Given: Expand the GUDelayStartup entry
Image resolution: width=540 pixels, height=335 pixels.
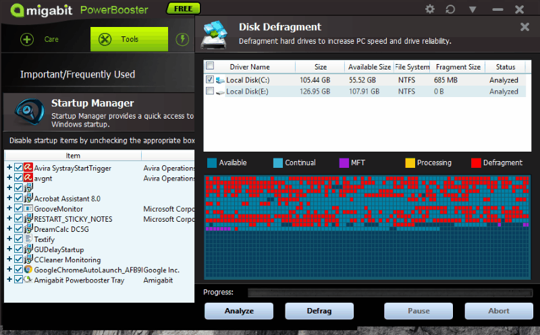Looking at the screenshot, I should coord(9,249).
